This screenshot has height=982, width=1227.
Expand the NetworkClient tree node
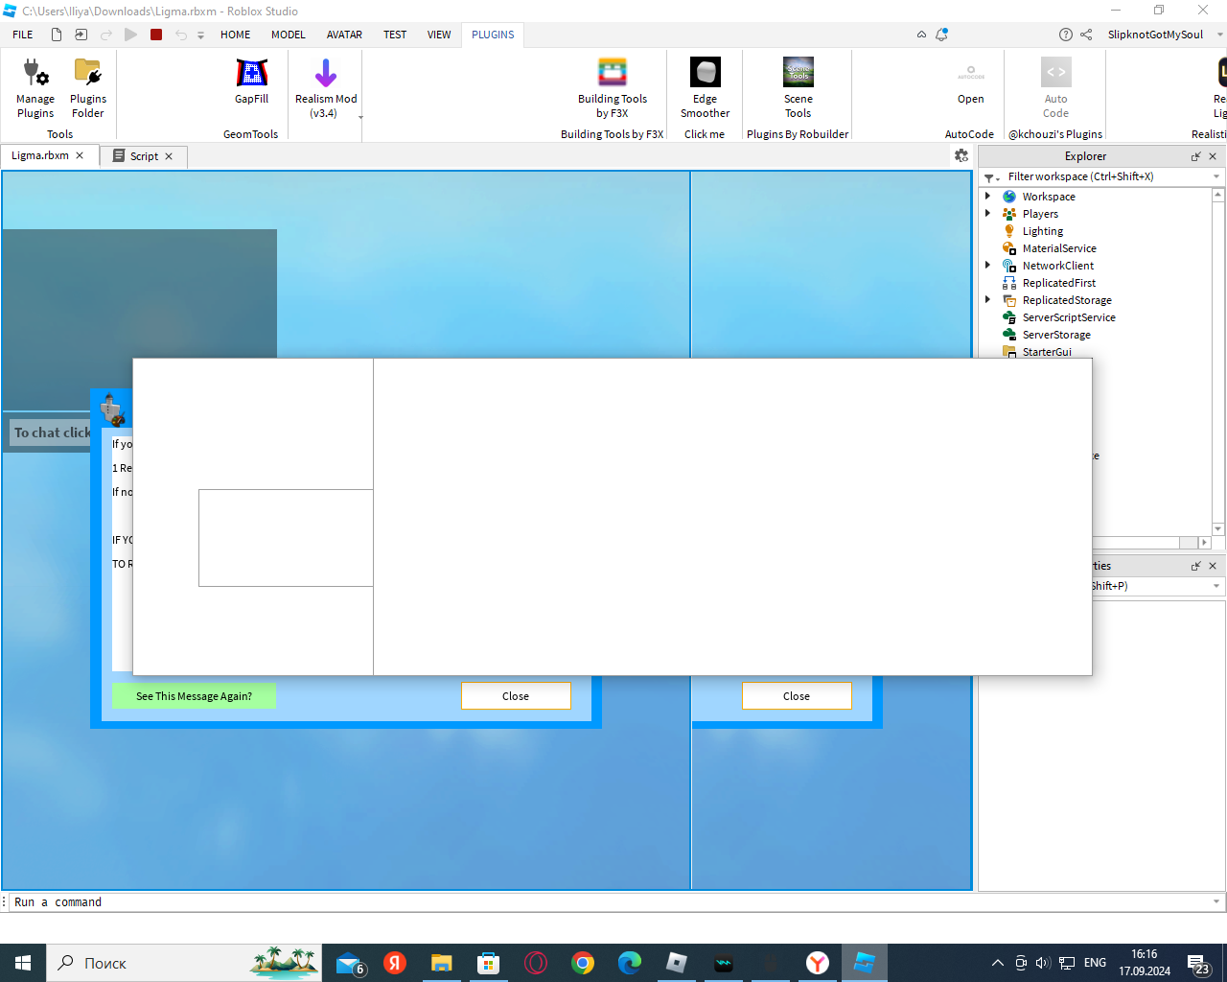tap(987, 265)
